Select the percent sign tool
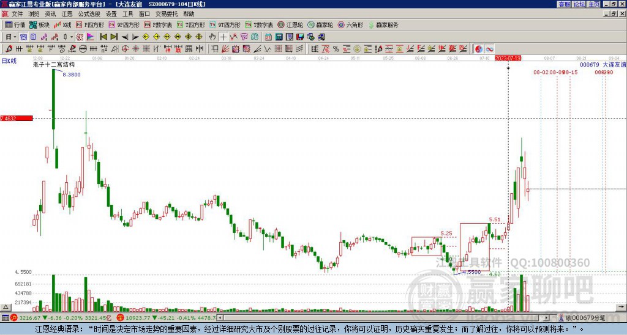Image resolution: width=627 pixels, height=335 pixels. click(x=336, y=49)
